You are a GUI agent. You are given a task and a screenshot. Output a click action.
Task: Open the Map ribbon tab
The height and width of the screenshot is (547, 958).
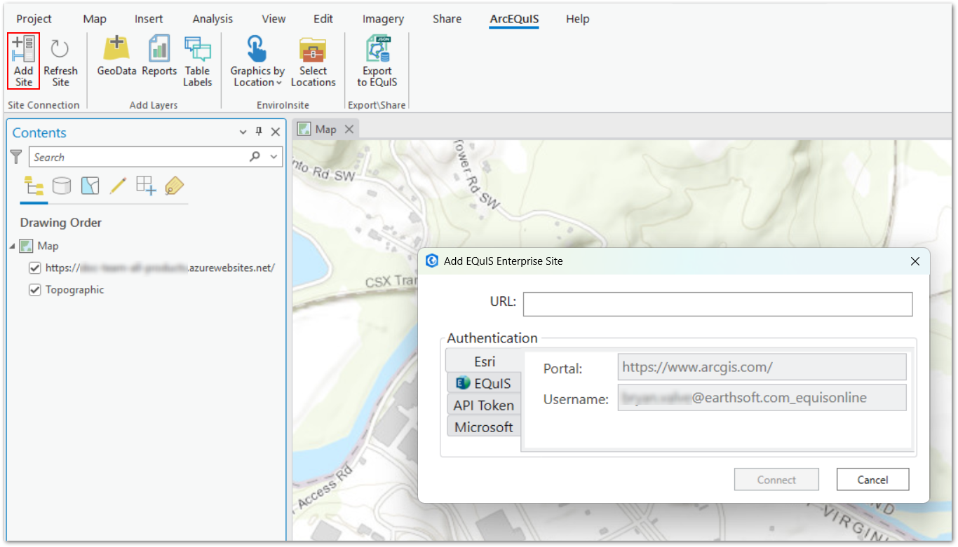(95, 19)
